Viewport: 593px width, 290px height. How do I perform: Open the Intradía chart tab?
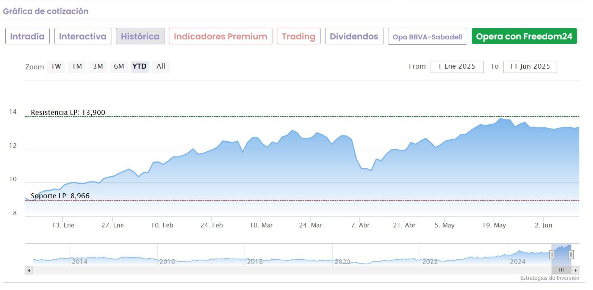point(27,36)
